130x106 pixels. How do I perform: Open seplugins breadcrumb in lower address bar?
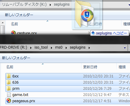pyautogui.click(x=78, y=47)
